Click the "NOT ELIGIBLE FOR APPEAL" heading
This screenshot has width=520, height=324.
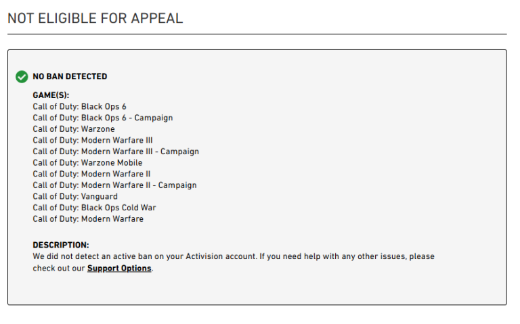[95, 18]
